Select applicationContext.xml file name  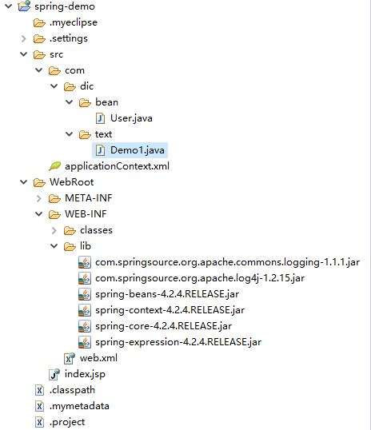[118, 166]
